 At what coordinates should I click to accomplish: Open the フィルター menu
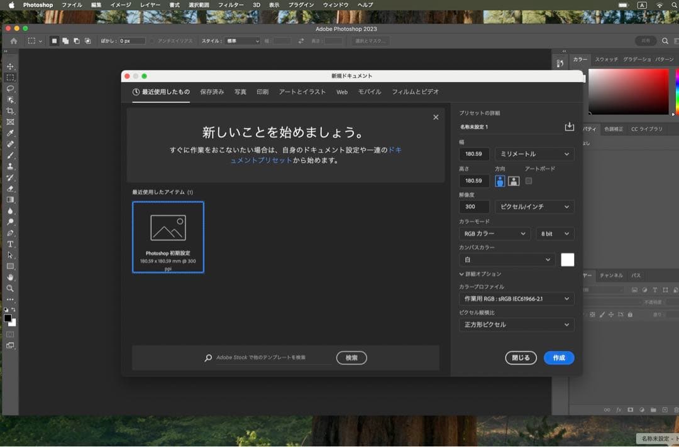tap(231, 5)
